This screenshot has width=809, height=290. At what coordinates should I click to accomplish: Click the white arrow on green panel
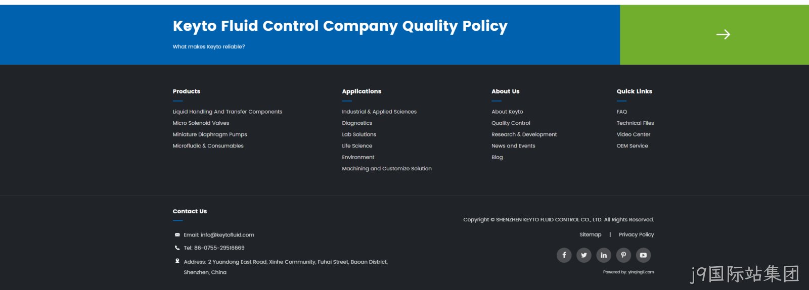coord(723,34)
